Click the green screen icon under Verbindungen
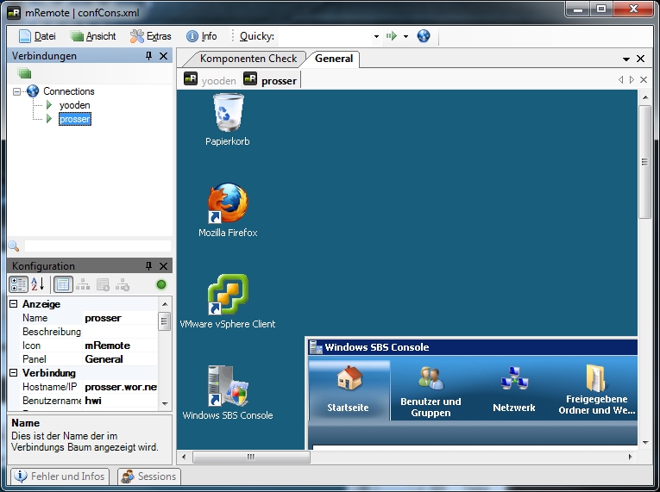The image size is (660, 492). tap(24, 73)
